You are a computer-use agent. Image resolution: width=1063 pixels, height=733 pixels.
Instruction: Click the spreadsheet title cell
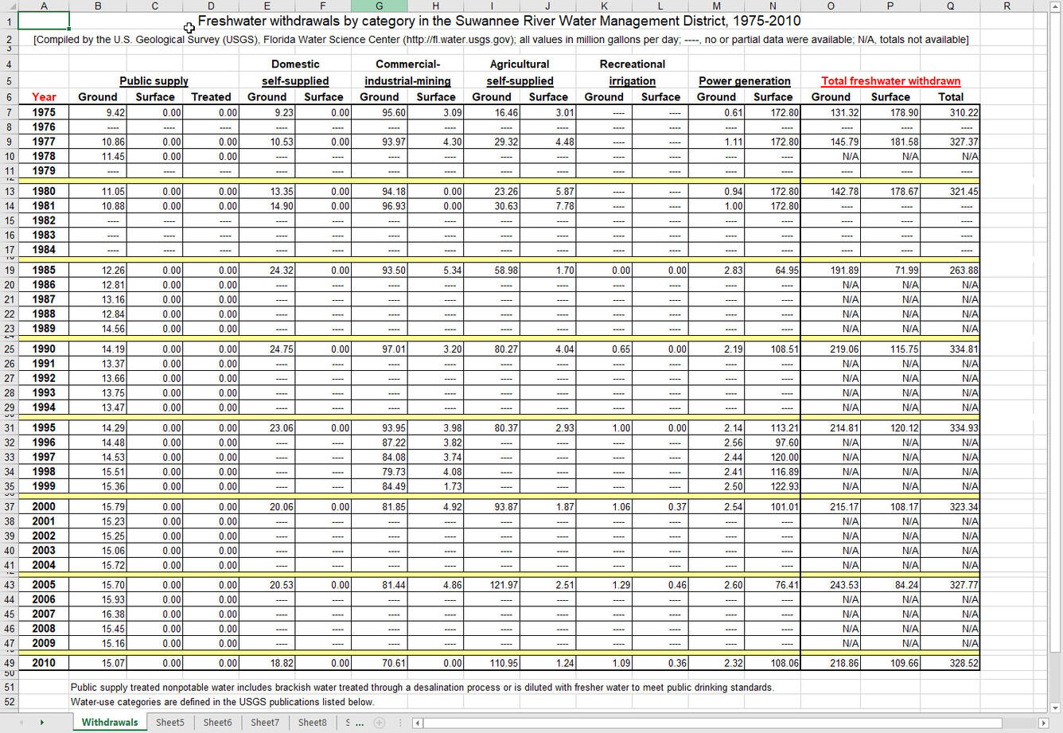tap(493, 21)
